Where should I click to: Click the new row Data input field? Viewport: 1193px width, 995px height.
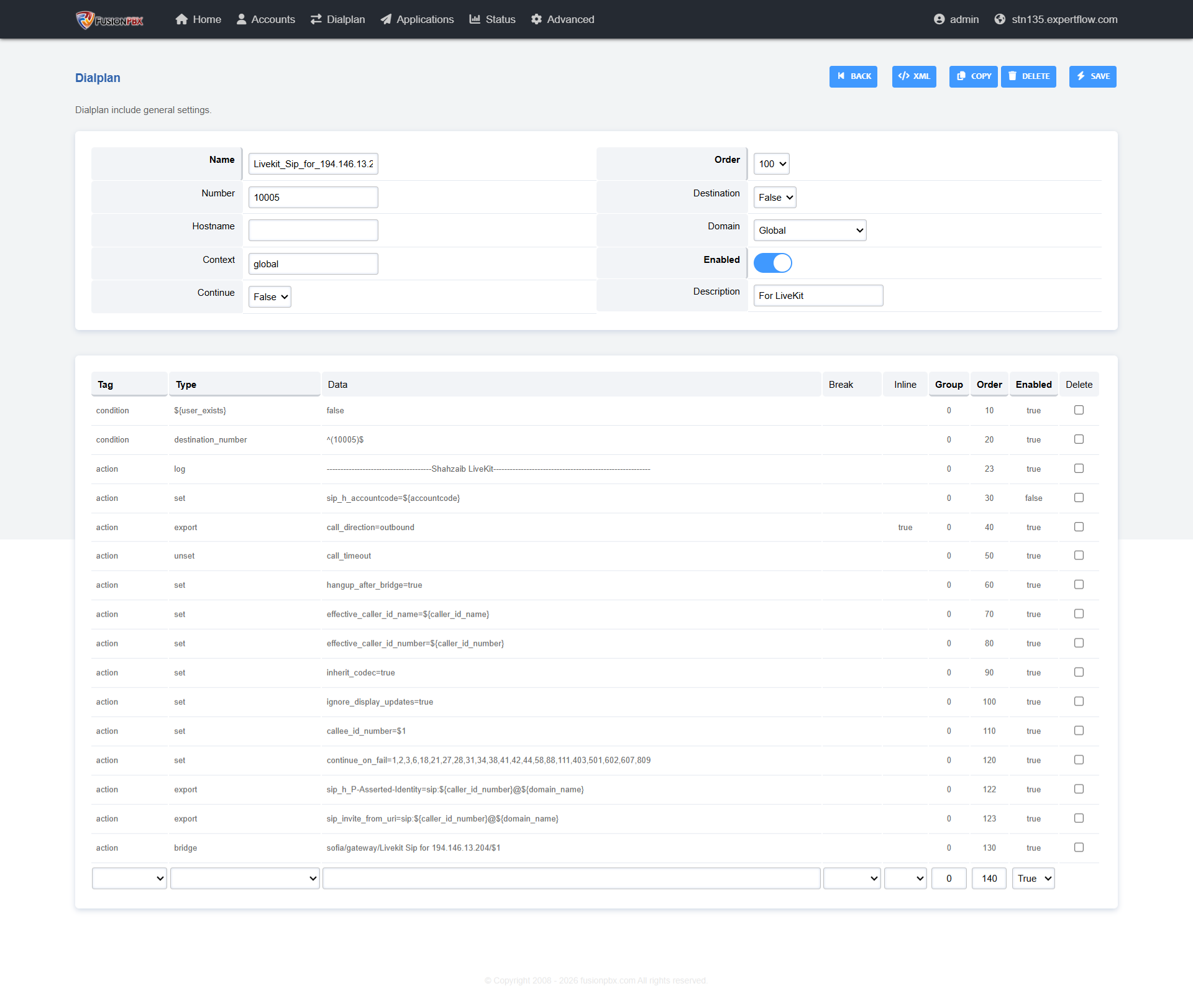pyautogui.click(x=572, y=879)
